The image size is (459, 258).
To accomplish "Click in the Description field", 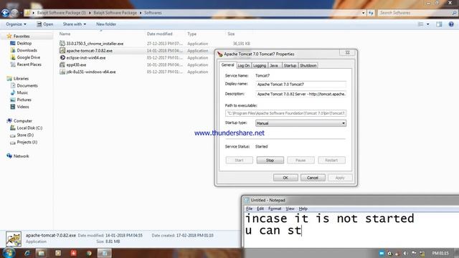I will coord(301,94).
